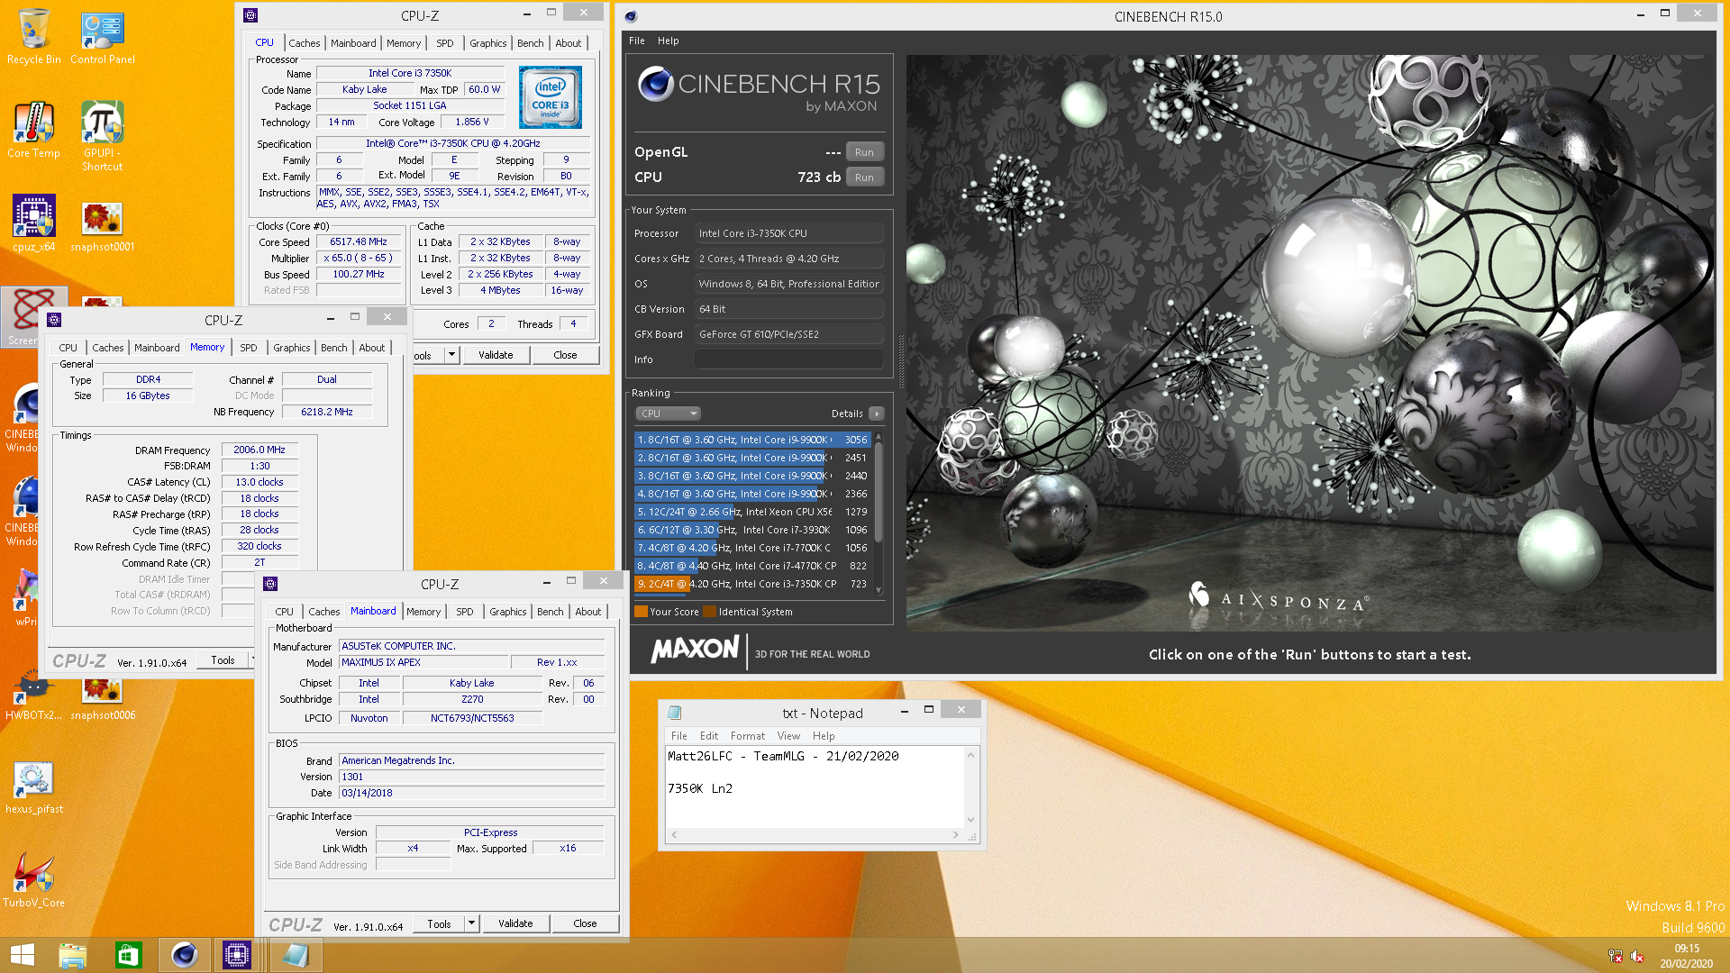The image size is (1730, 973).
Task: Open the Format menu in Notepad
Action: (748, 736)
